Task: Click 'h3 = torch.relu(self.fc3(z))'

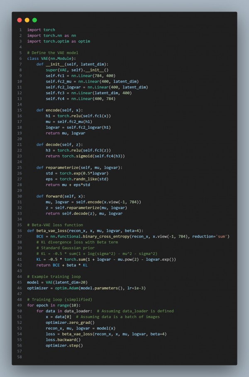Action: tap(78, 150)
